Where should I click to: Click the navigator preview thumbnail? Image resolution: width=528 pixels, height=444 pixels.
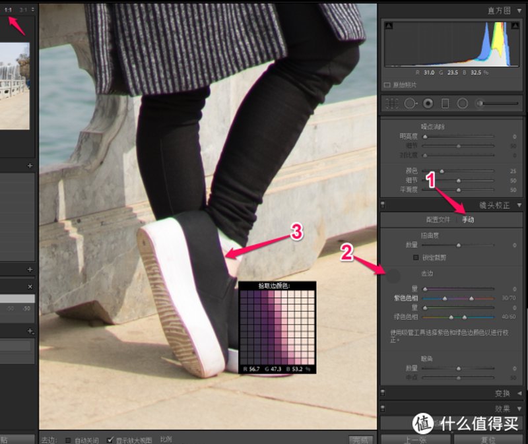(15, 86)
